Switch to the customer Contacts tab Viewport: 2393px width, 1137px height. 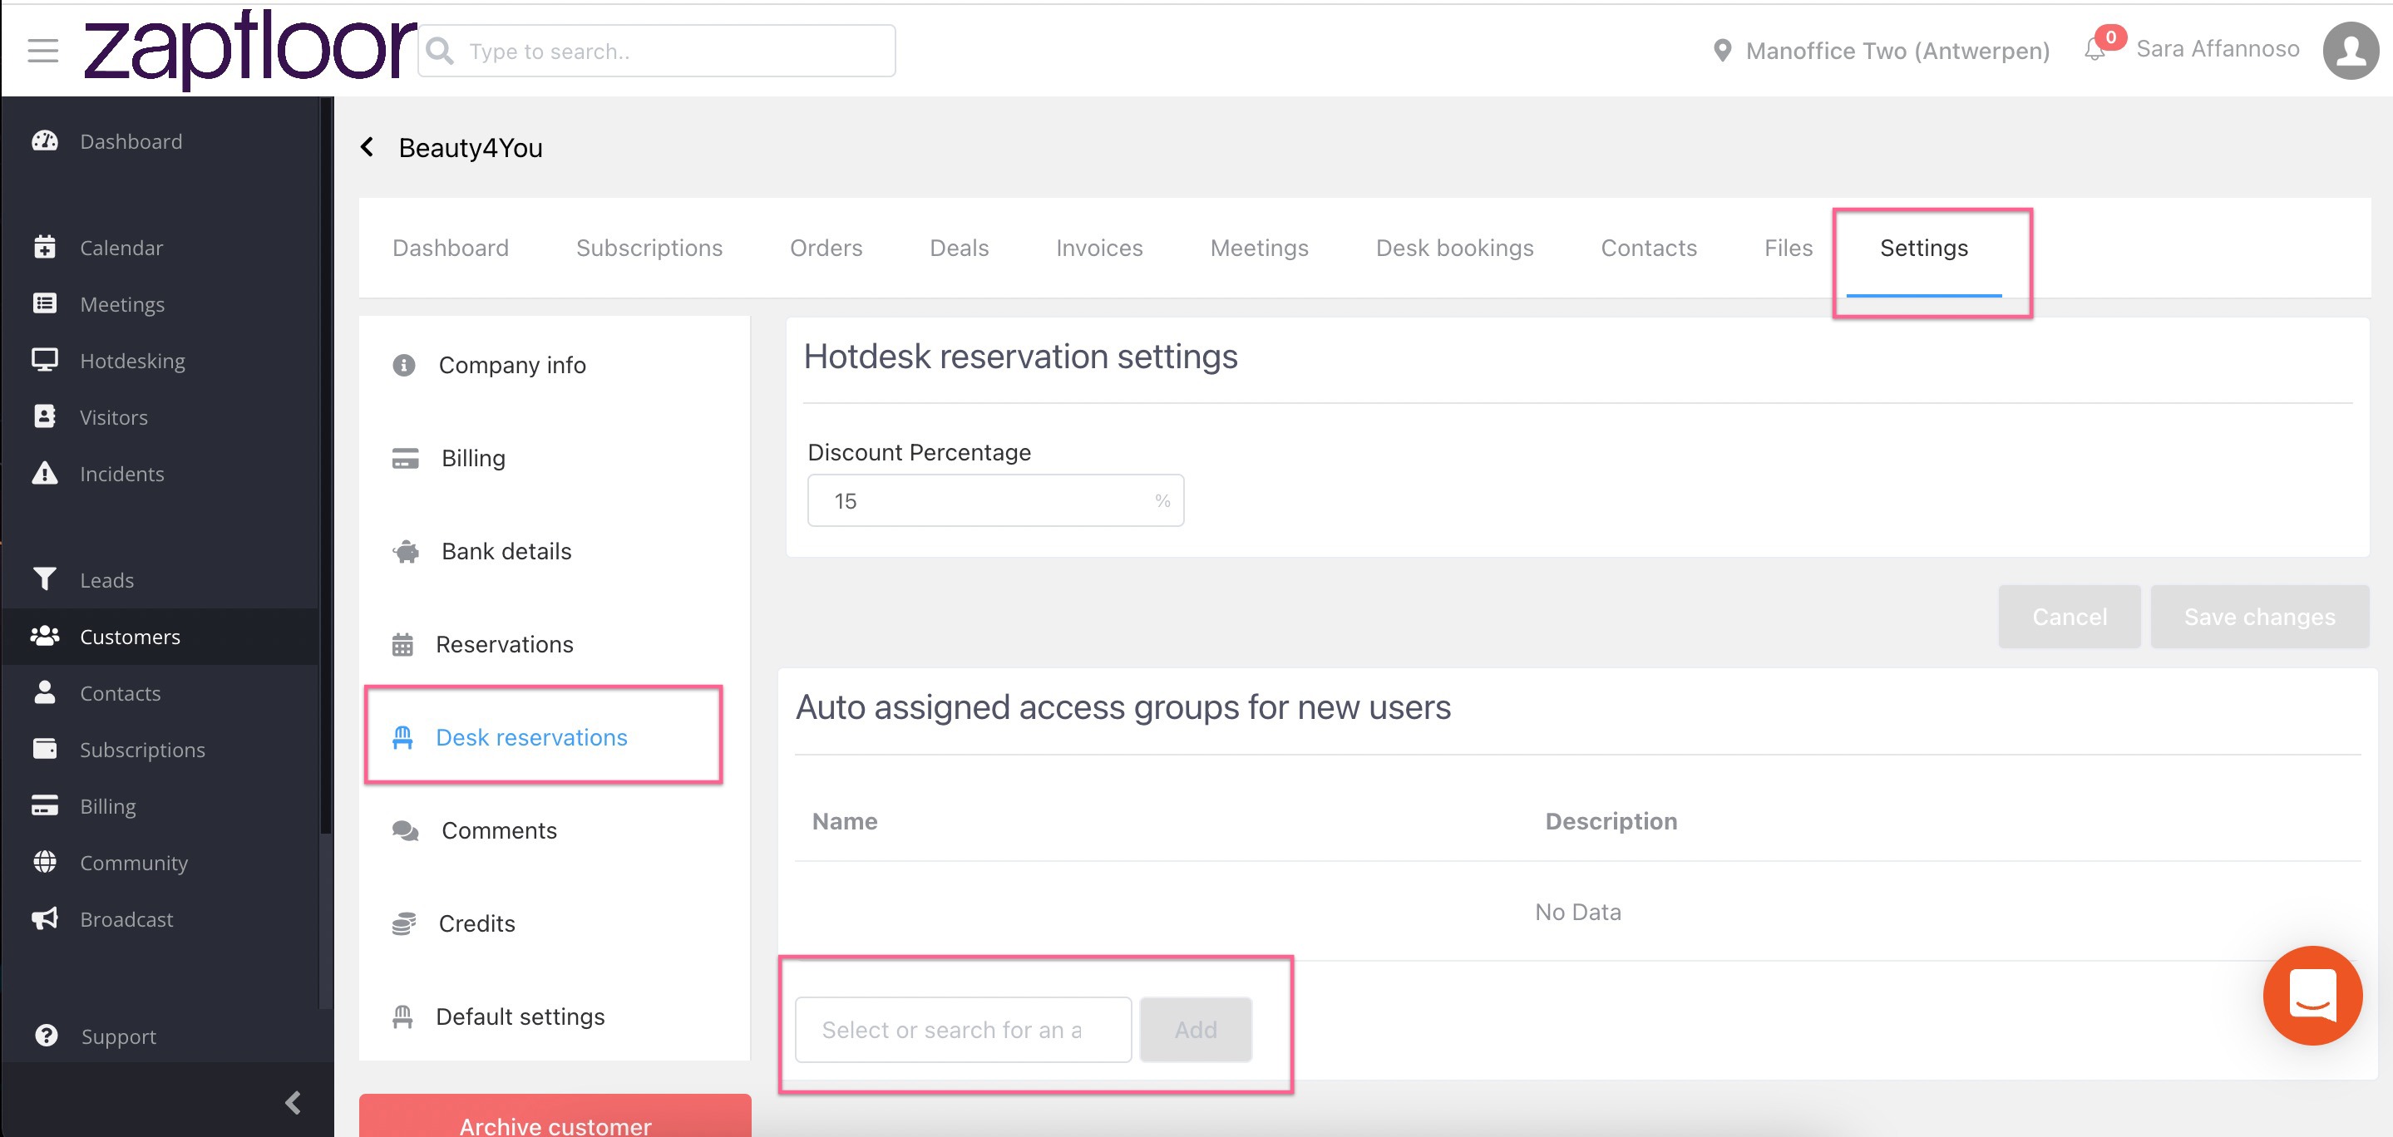(1649, 248)
